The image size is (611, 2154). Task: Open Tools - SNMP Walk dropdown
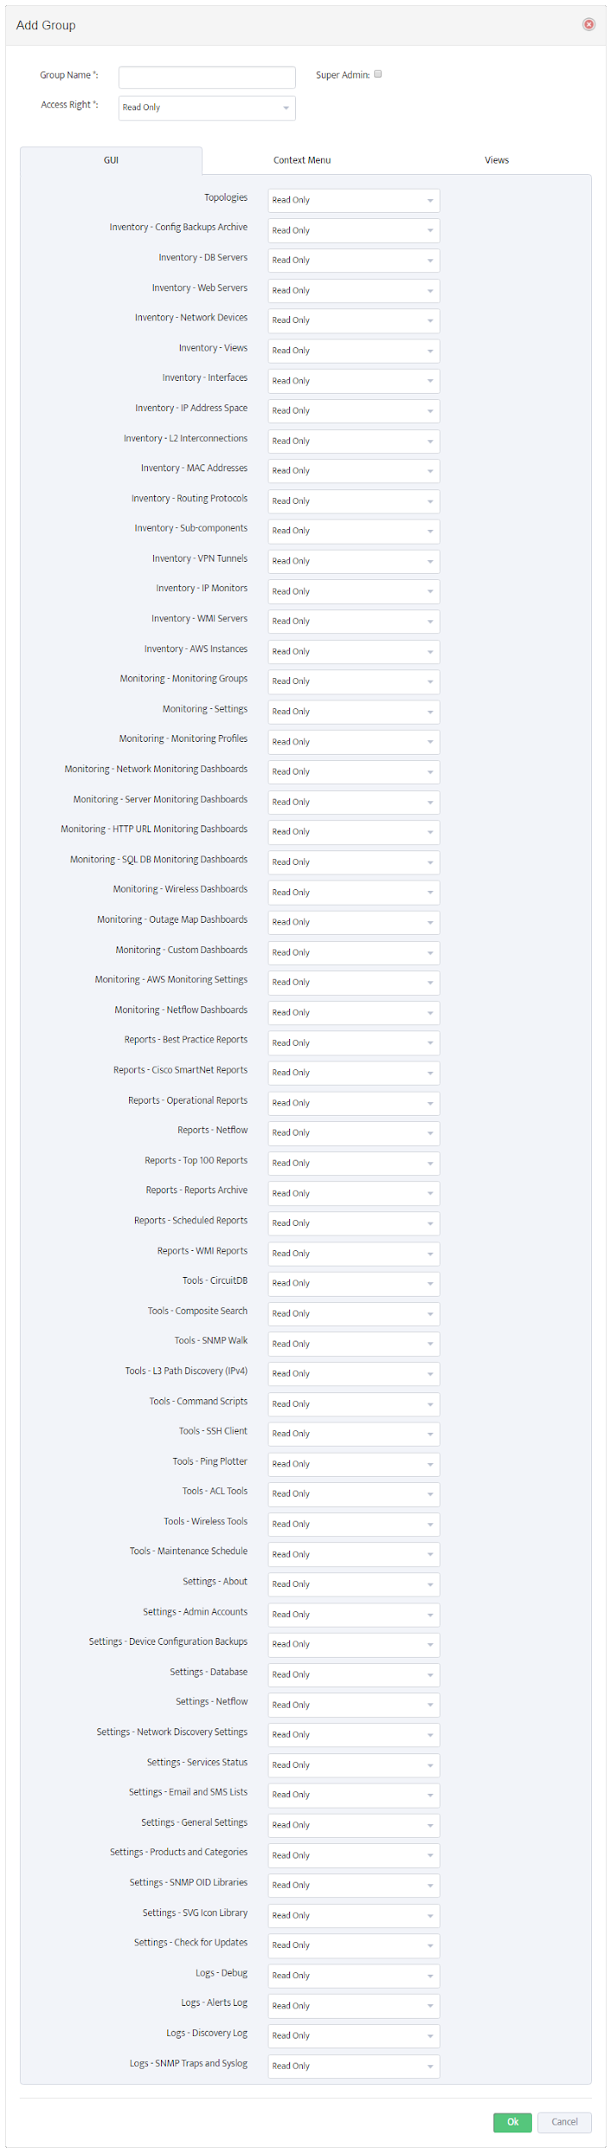pos(354,1343)
